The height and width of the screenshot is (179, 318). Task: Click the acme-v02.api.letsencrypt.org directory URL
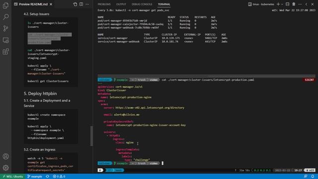click(x=150, y=108)
